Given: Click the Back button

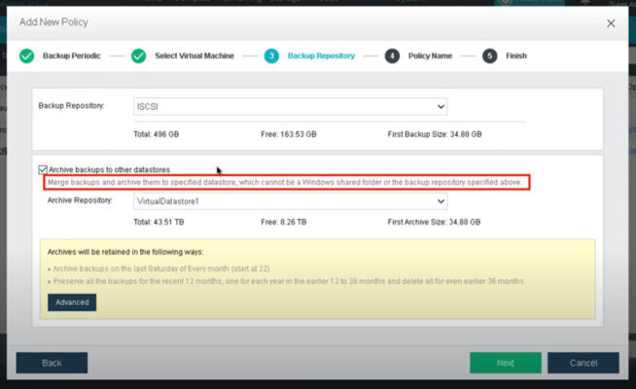Looking at the screenshot, I should [52, 363].
